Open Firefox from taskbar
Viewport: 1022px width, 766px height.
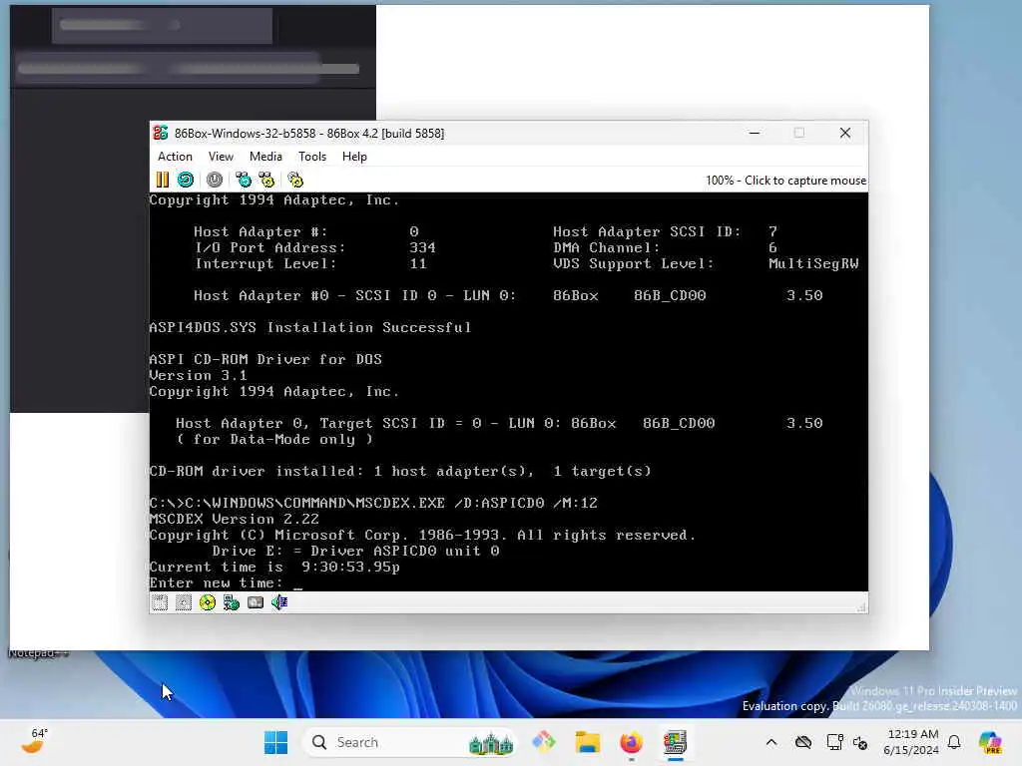pyautogui.click(x=631, y=742)
